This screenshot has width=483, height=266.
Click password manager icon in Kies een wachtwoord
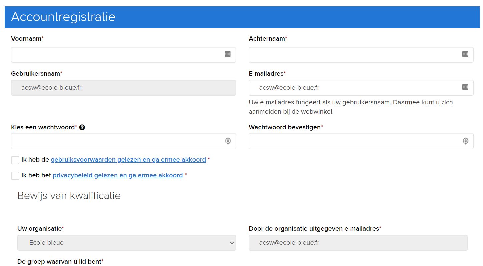228,141
